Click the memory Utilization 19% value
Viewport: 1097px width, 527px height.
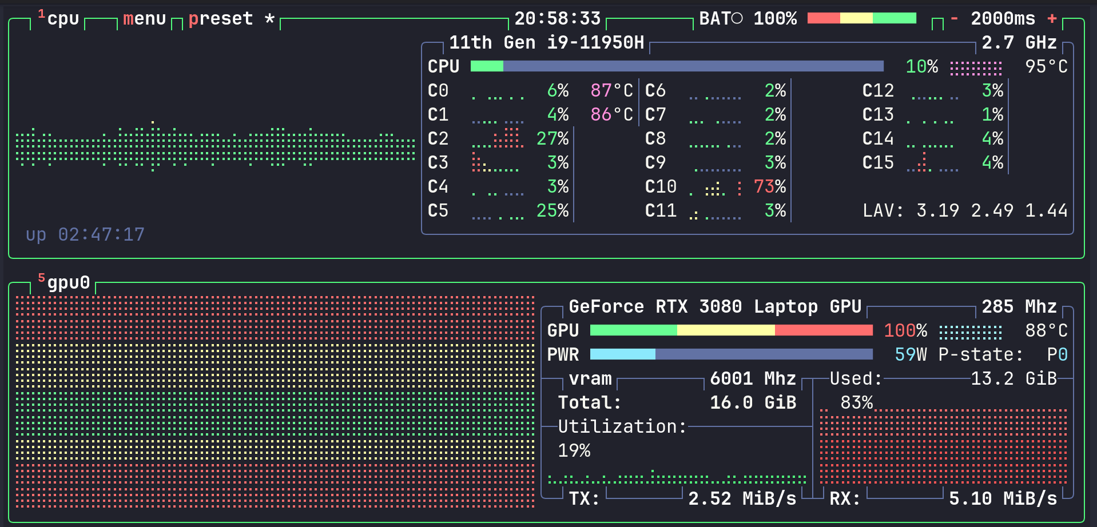click(574, 451)
